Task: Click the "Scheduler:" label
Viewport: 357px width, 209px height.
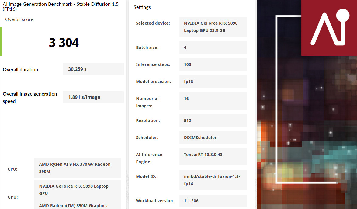Action: 147,138
